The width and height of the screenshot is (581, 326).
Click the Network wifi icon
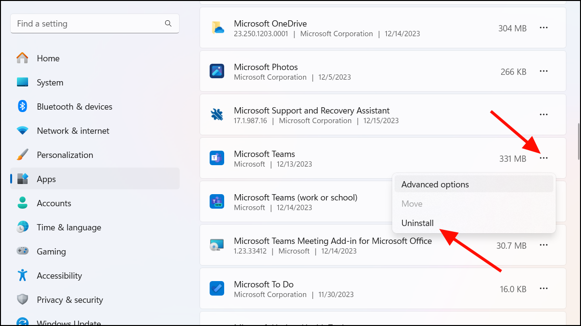(x=22, y=131)
